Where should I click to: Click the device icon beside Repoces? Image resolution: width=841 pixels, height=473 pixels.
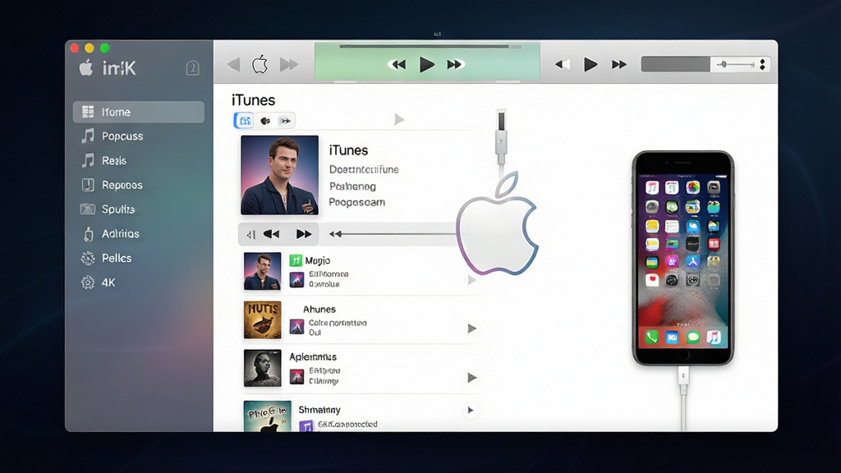tap(87, 185)
